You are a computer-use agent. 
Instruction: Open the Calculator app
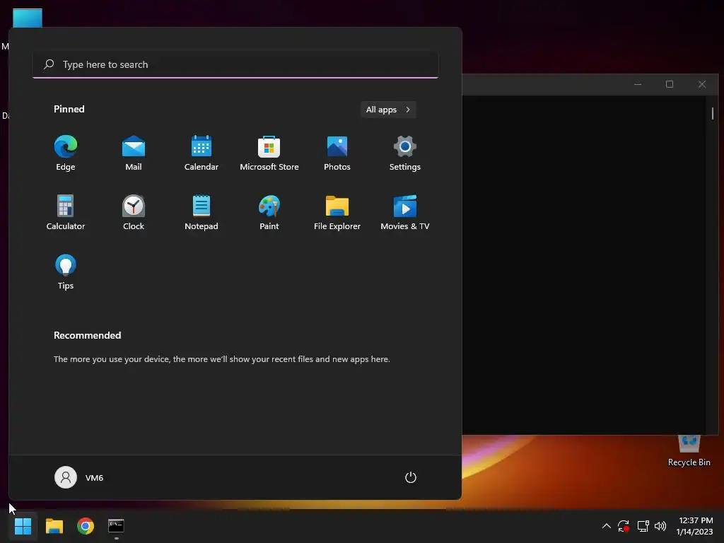pyautogui.click(x=66, y=212)
